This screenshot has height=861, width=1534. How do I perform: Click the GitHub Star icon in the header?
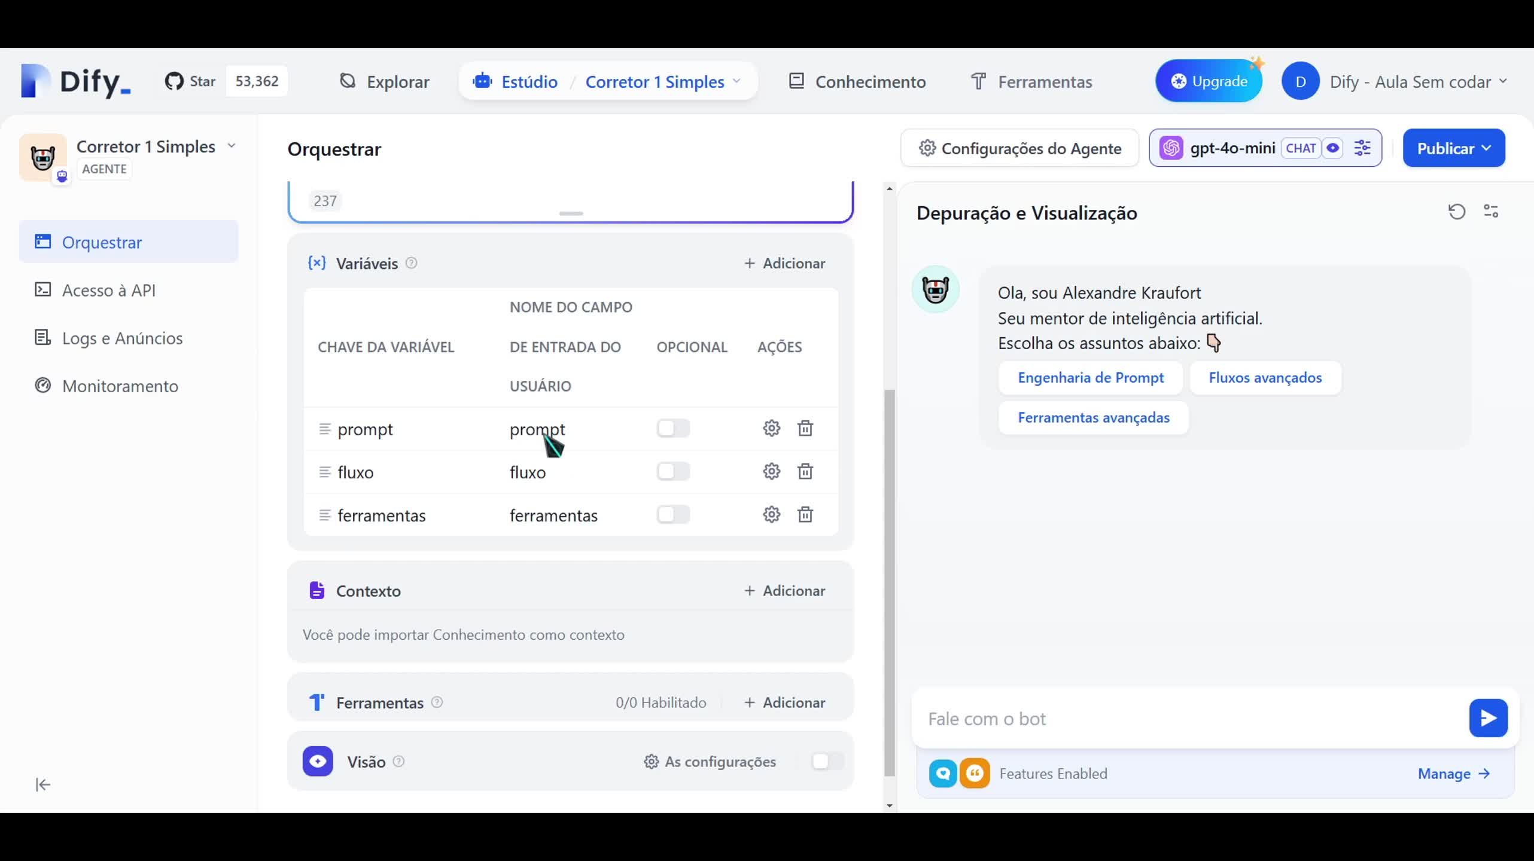coord(174,81)
